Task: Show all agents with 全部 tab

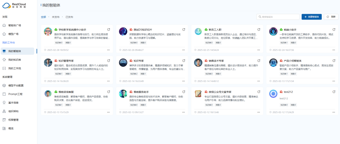Action: click(x=43, y=17)
